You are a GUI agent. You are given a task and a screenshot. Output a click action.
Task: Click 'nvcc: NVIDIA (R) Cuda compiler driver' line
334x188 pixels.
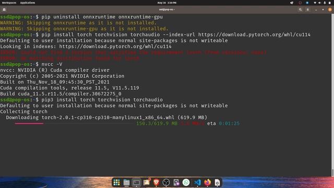pyautogui.click(x=55, y=70)
